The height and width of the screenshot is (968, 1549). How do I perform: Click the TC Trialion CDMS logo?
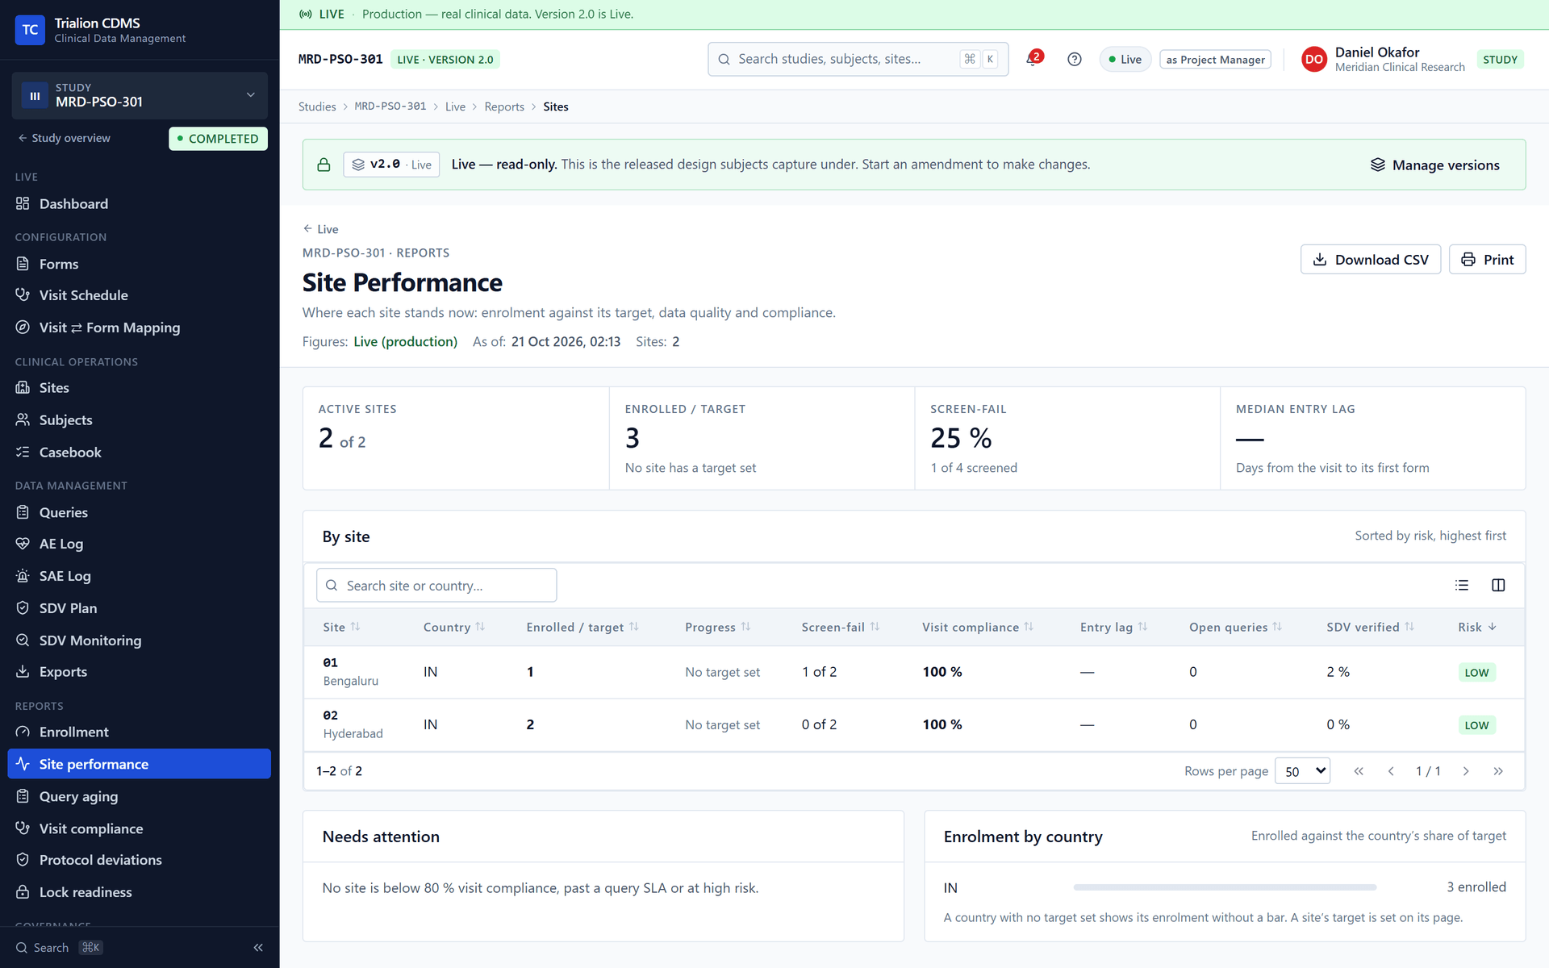click(x=30, y=30)
